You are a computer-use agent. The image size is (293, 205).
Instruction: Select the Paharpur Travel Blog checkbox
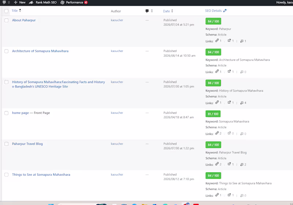[x=6, y=144]
